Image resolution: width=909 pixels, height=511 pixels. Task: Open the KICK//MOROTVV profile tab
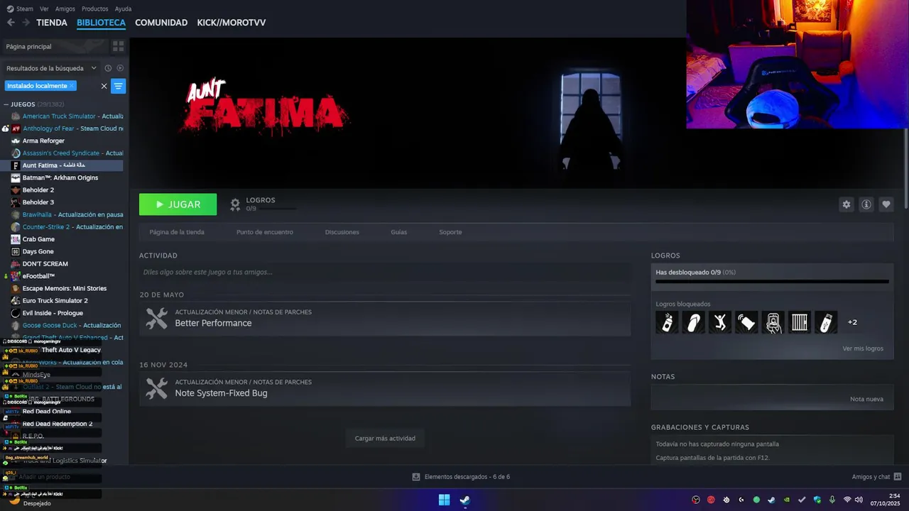pyautogui.click(x=232, y=23)
